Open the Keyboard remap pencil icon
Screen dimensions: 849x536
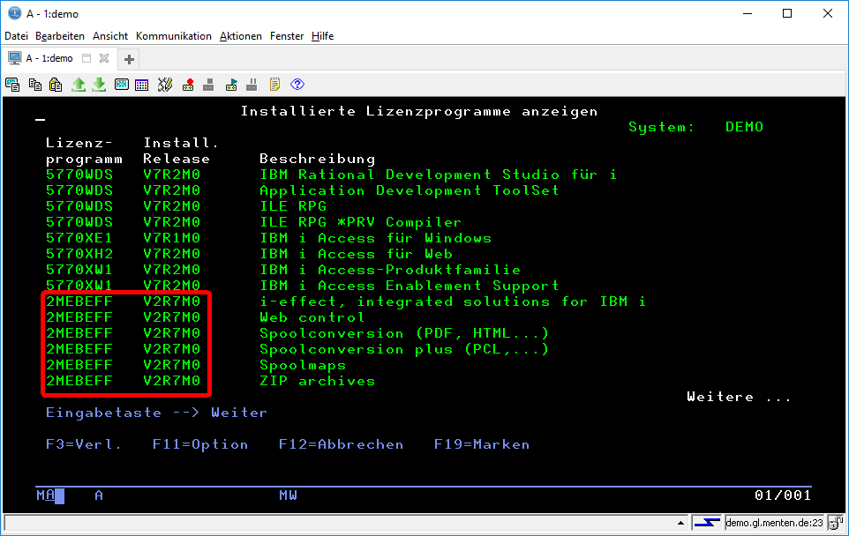click(165, 85)
